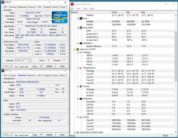Screen dimensions: 178x138
Task: Collapse the Powers tree node
Action: (78, 87)
